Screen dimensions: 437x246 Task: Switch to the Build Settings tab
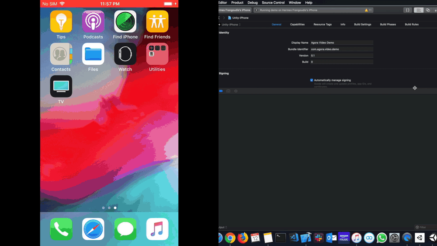coord(363,25)
